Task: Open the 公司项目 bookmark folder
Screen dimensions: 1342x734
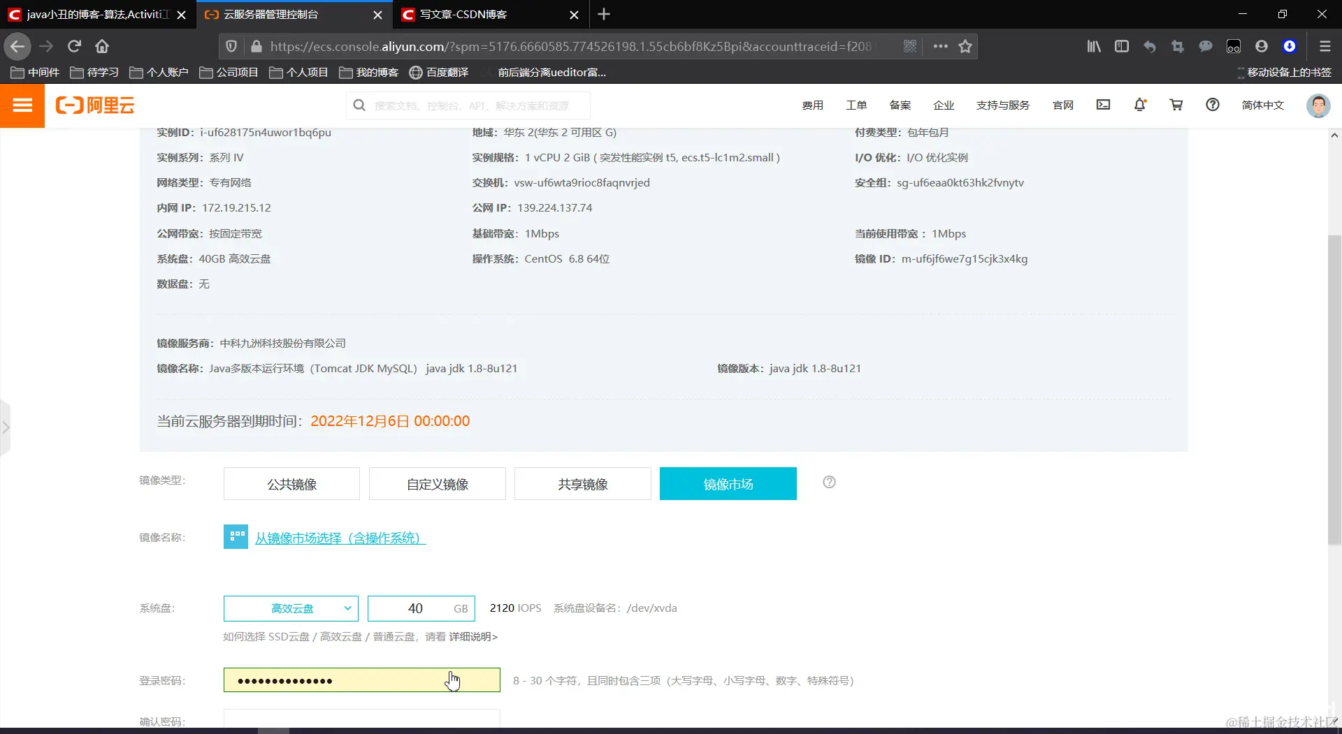Action: coord(229,72)
